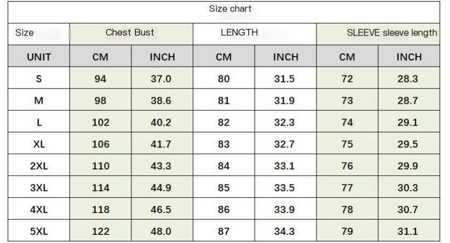Viewport: 450px width, 243px height.
Task: Select length value 83 in XL row
Action: (x=224, y=144)
